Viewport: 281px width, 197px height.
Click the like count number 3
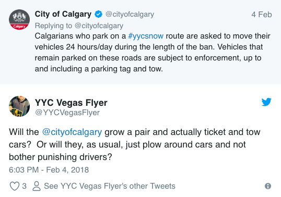(24, 186)
